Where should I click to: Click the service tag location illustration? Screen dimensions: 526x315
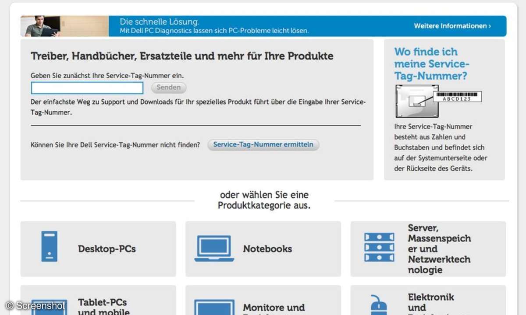(x=438, y=101)
